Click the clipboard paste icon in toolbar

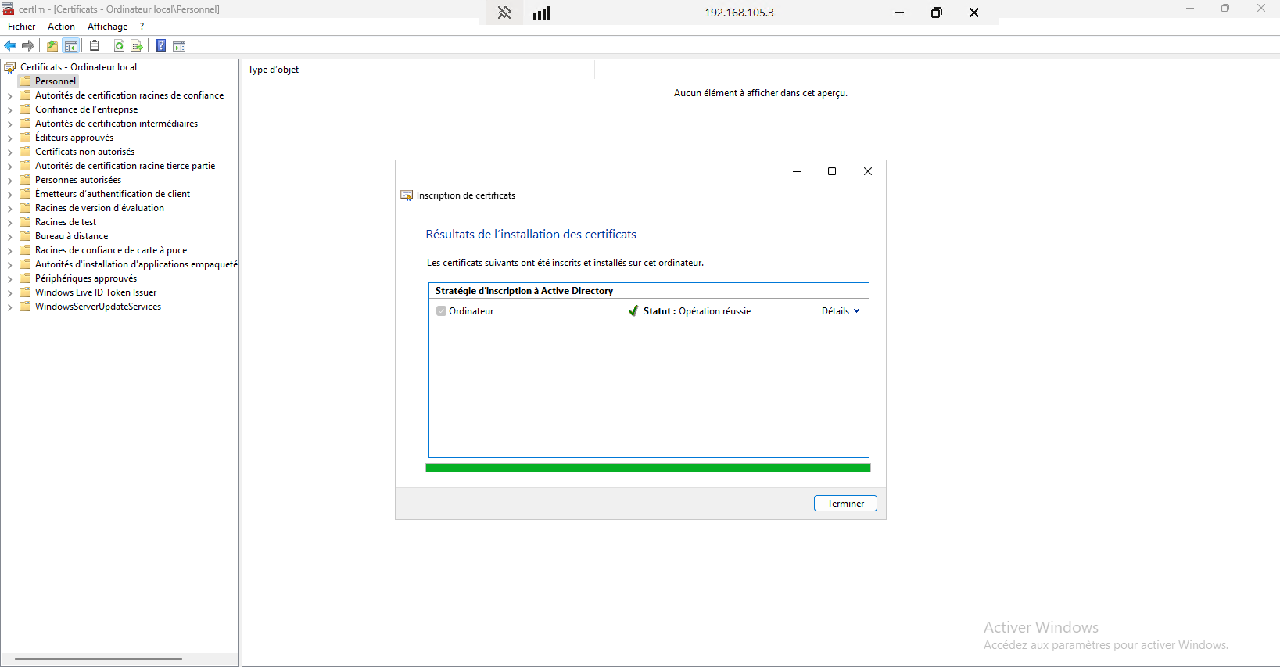click(95, 46)
